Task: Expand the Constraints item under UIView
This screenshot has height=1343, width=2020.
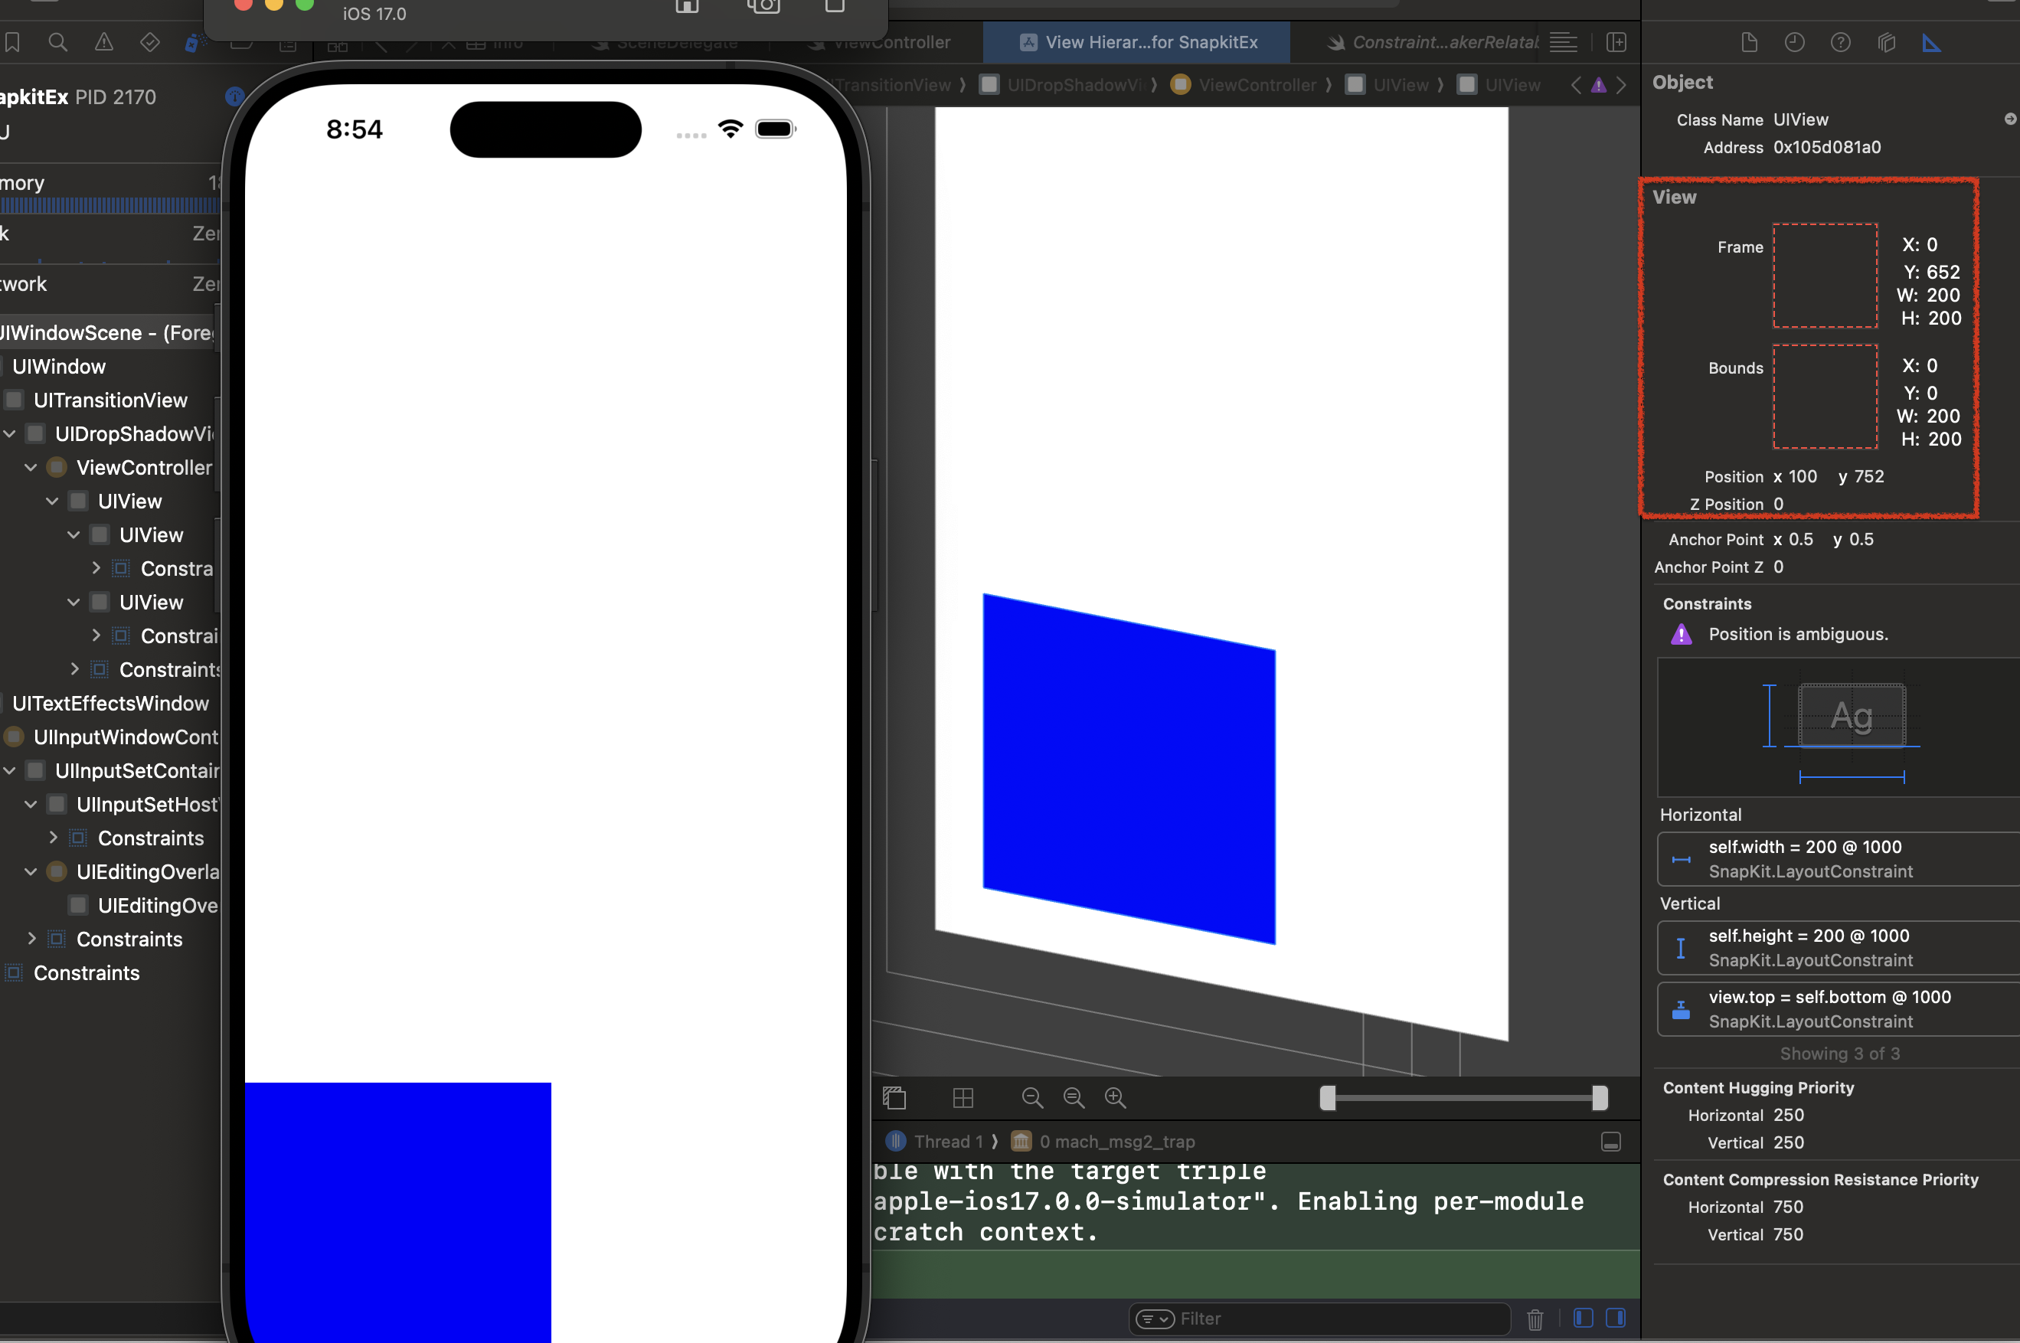Action: [x=96, y=568]
